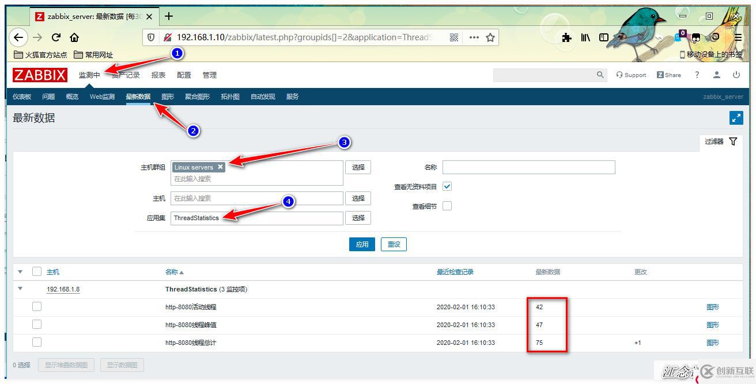Viewport: 756px width, 384px height.
Task: Open 图形 link for http-8080线程峰值
Action: (x=713, y=325)
